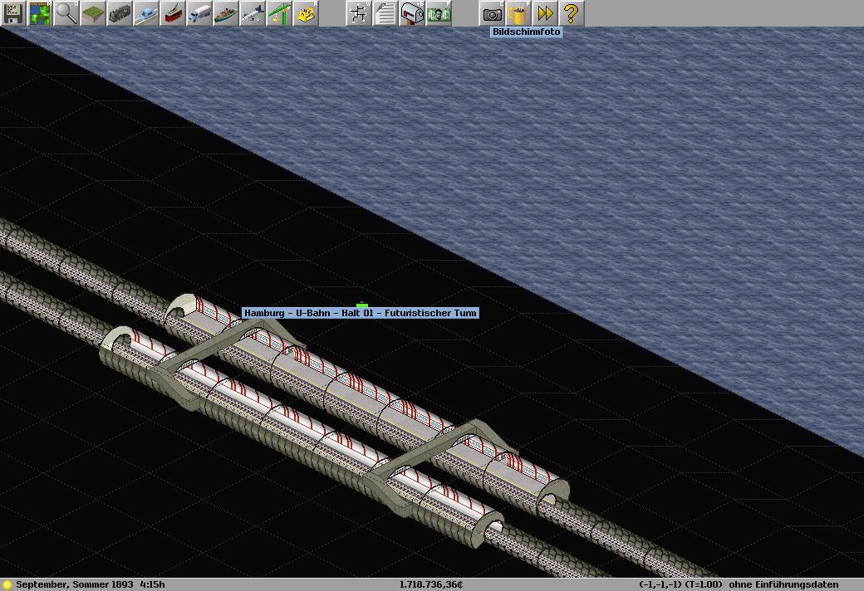Open the save/load floppy disk menu
864x591 pixels.
[x=13, y=13]
